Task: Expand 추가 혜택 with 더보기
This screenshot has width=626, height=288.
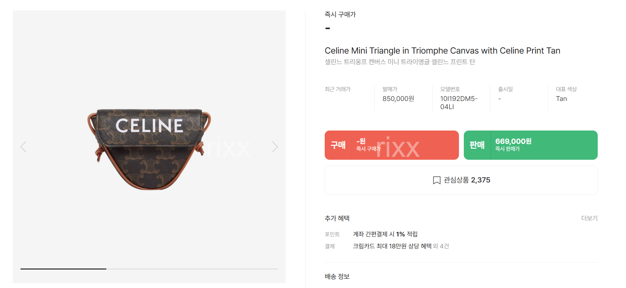Action: point(589,218)
